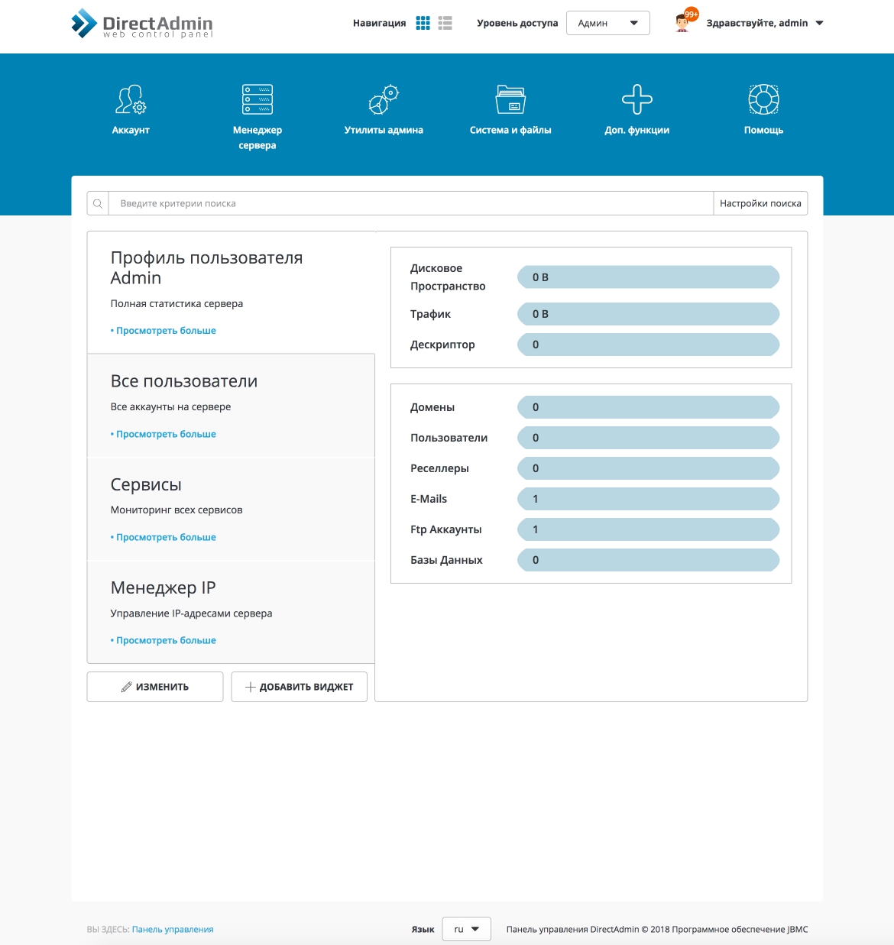Image resolution: width=894 pixels, height=945 pixels.
Task: Open the Аккаунт menu icon
Action: (131, 100)
